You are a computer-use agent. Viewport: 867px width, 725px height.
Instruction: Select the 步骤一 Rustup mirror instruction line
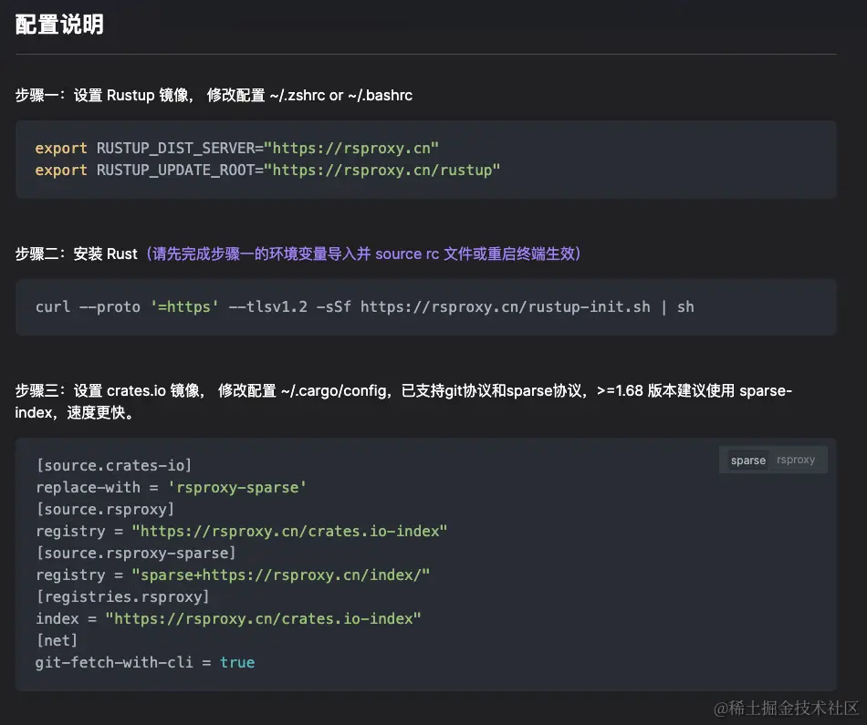[x=214, y=95]
